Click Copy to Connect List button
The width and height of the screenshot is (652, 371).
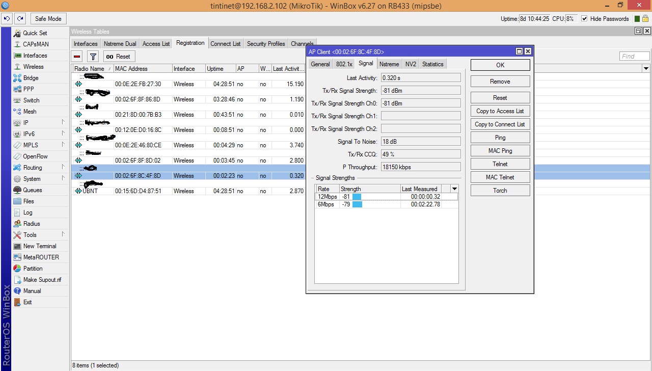(x=500, y=124)
